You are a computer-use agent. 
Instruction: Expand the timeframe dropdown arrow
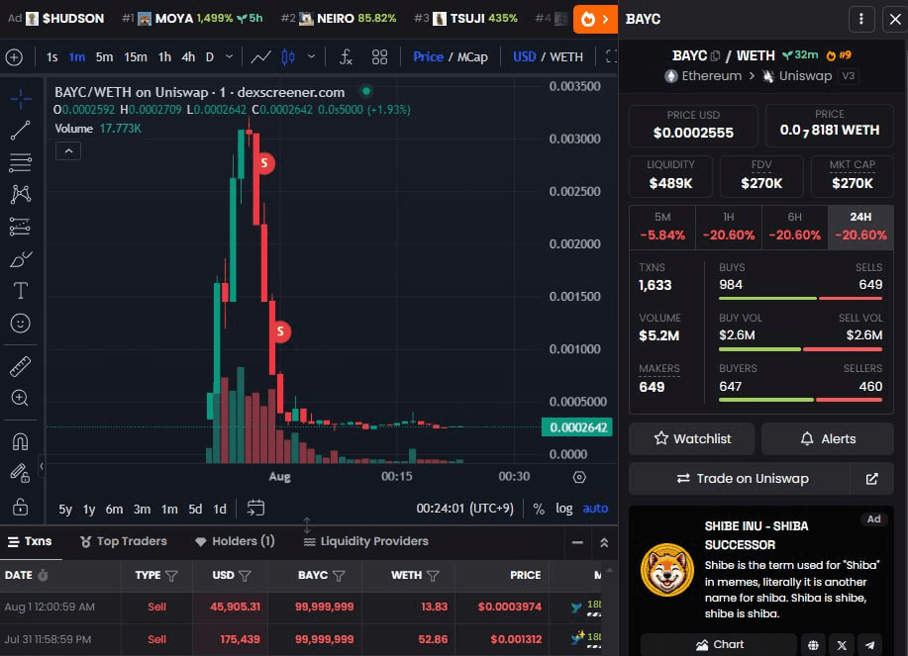230,56
